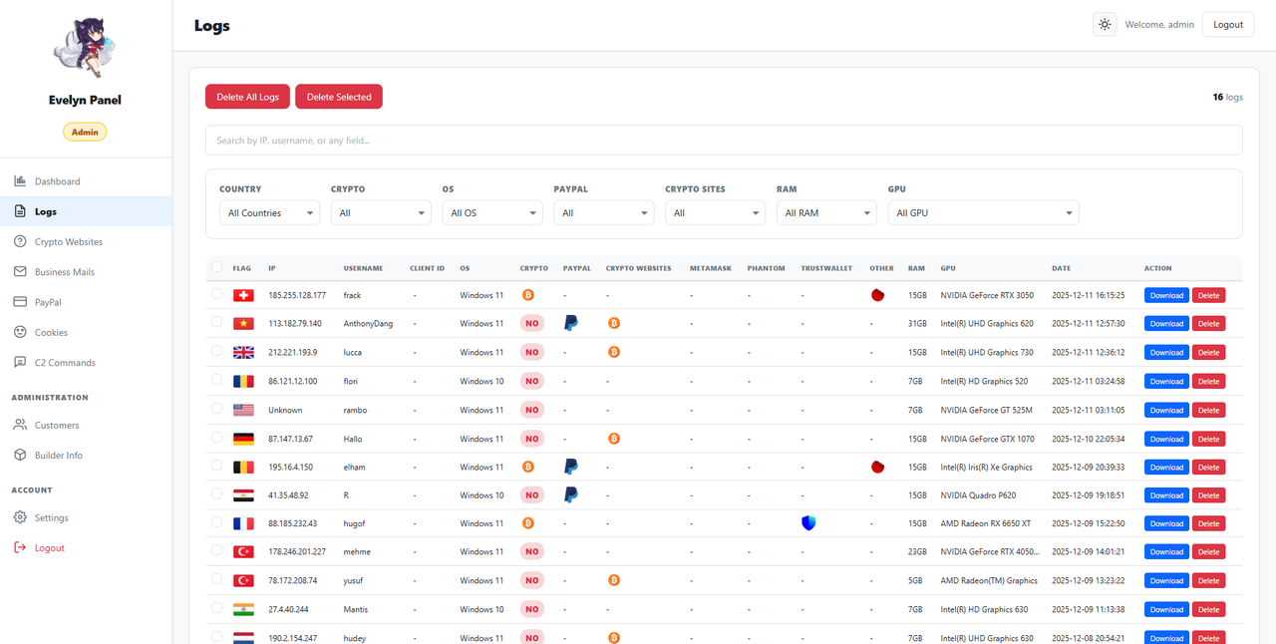This screenshot has height=644, width=1276.
Task: Focus the log search input field
Action: pyautogui.click(x=724, y=141)
